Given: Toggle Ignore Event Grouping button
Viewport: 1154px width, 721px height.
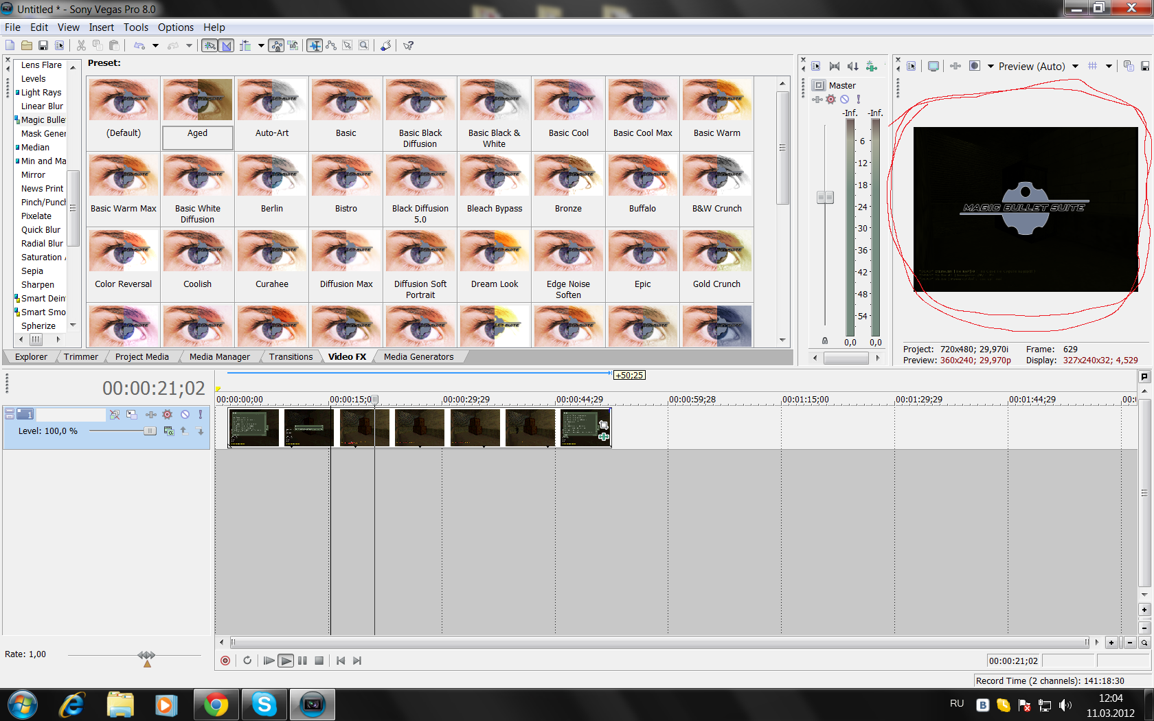Looking at the screenshot, I should click(x=293, y=45).
